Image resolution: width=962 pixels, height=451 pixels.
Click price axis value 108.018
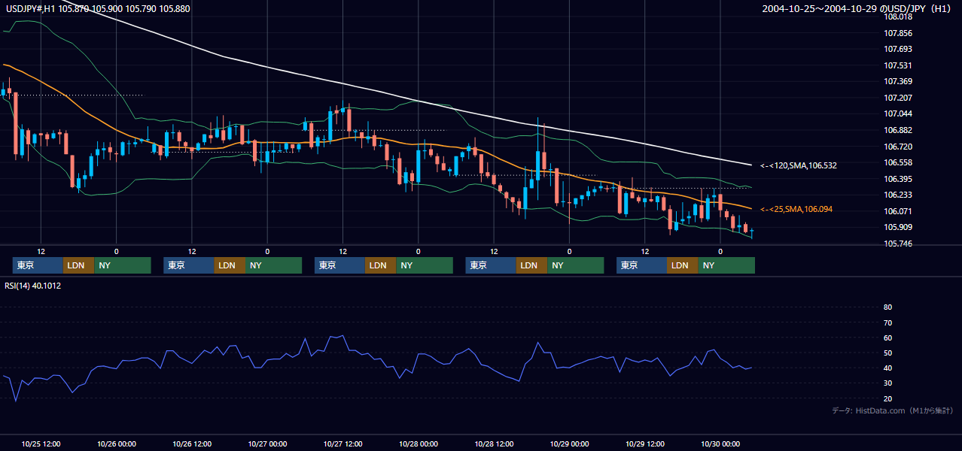click(x=898, y=17)
